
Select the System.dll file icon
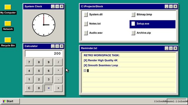tap(86, 15)
